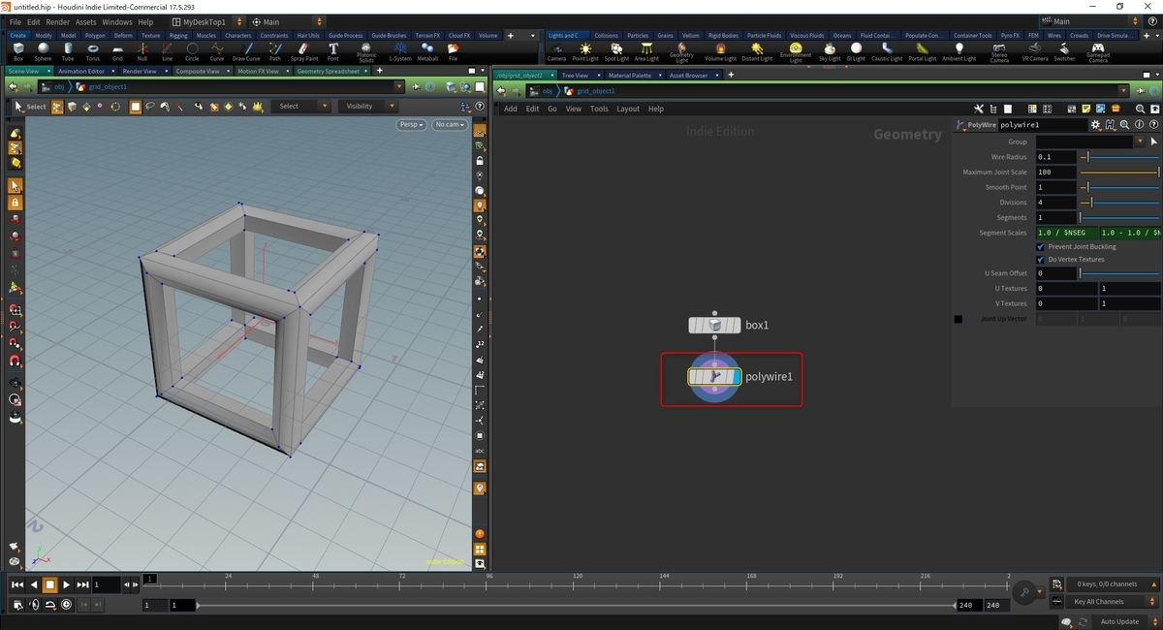Open the No cam dropdown in the viewport
The height and width of the screenshot is (630, 1163).
tap(449, 124)
